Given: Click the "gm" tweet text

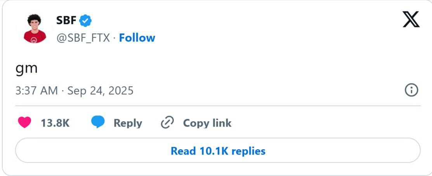Looking at the screenshot, I should click(x=26, y=69).
